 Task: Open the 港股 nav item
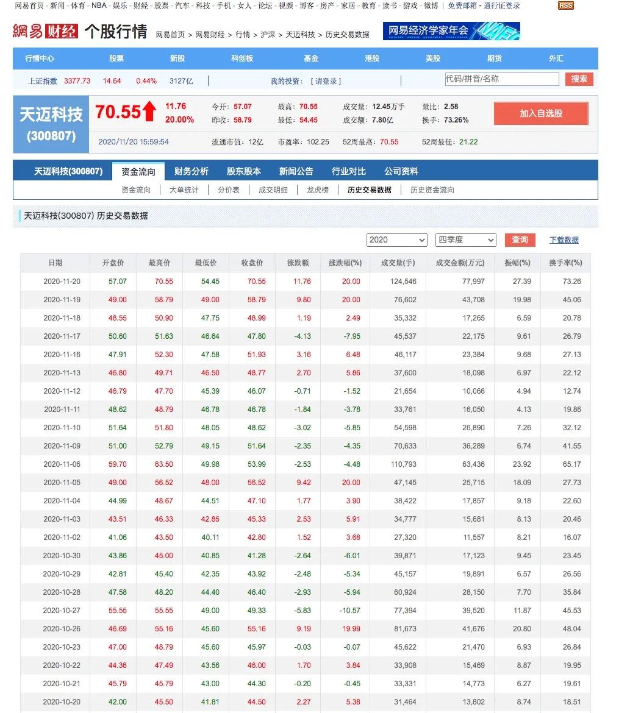[x=372, y=59]
